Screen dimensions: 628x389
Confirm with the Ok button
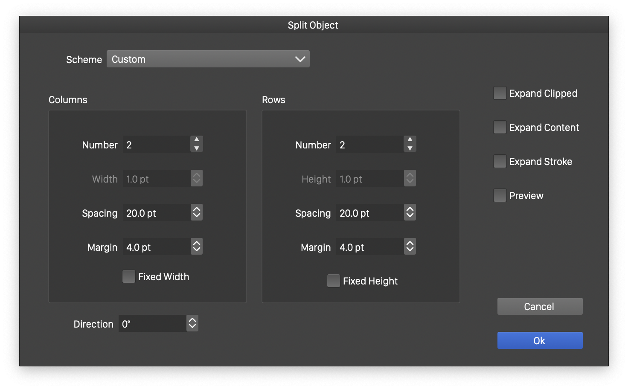click(540, 340)
